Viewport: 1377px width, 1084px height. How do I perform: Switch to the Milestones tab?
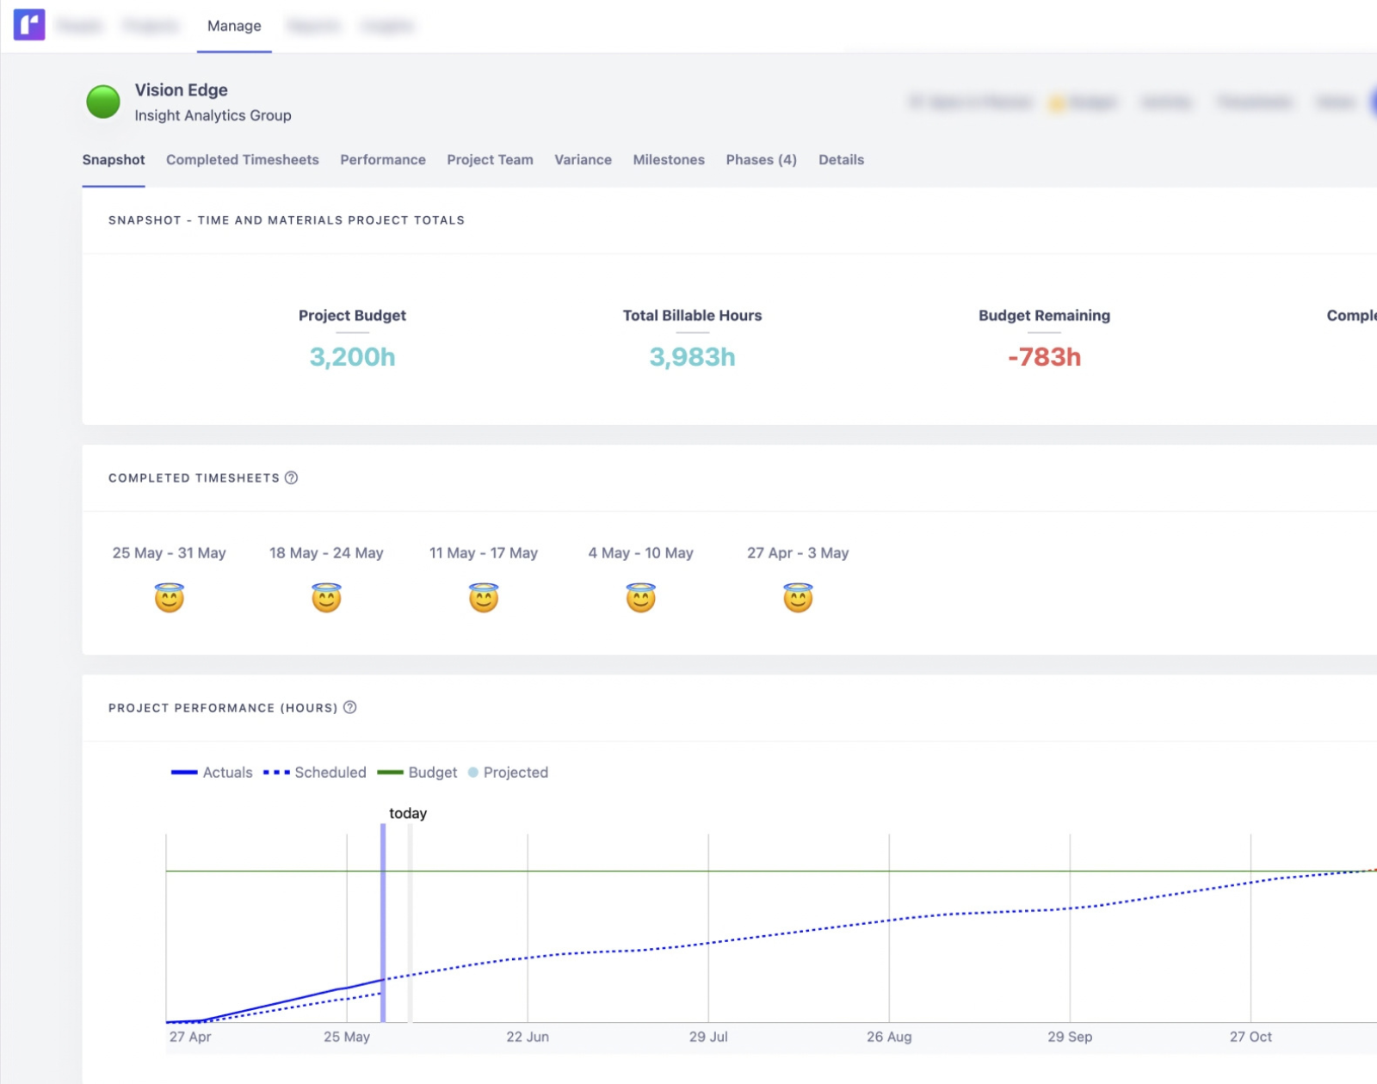pyautogui.click(x=669, y=160)
